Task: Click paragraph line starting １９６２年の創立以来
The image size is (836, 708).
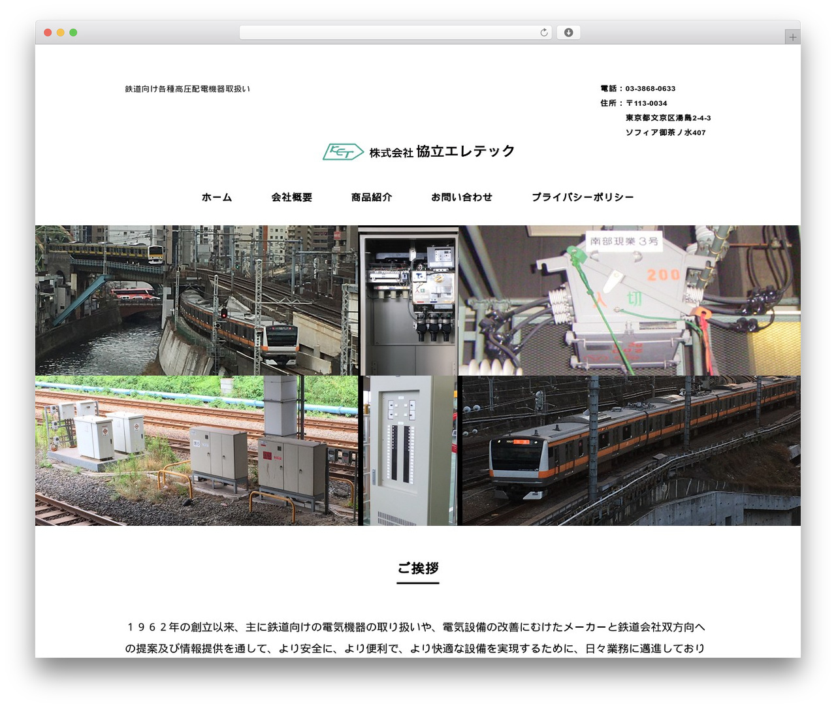Action: pos(416,627)
